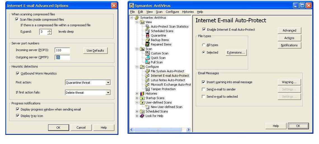Click the Symantec AntiVirus root shield icon
Viewport: 319px width, 144px height.
click(x=137, y=18)
